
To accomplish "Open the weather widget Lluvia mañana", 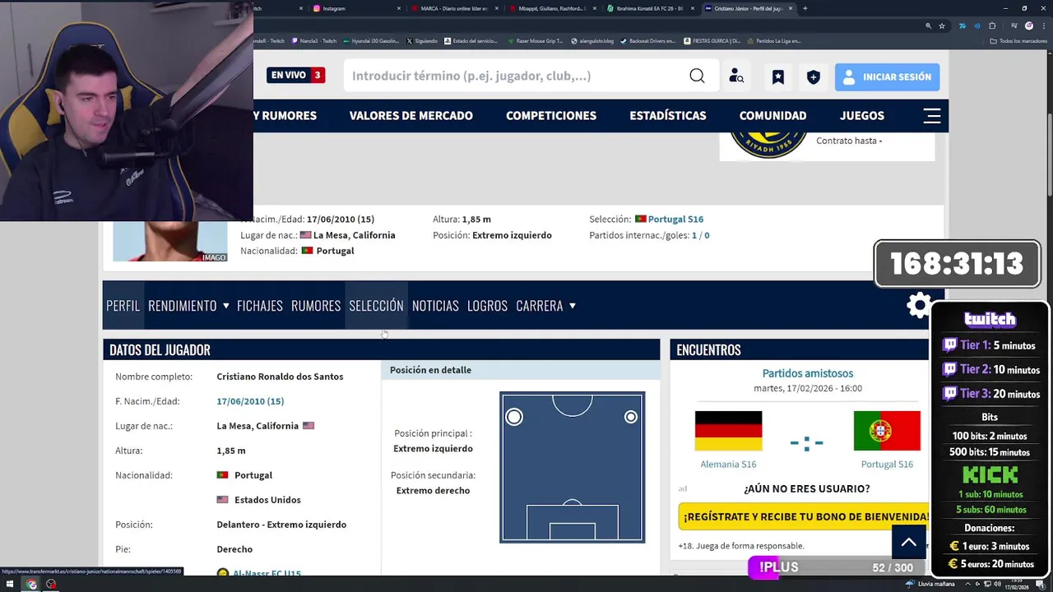I will 930,584.
